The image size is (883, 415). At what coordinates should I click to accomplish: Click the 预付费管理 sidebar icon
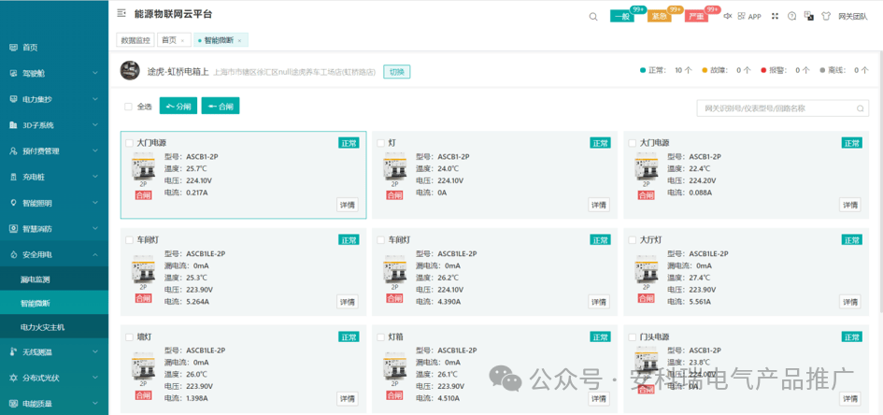click(x=13, y=150)
